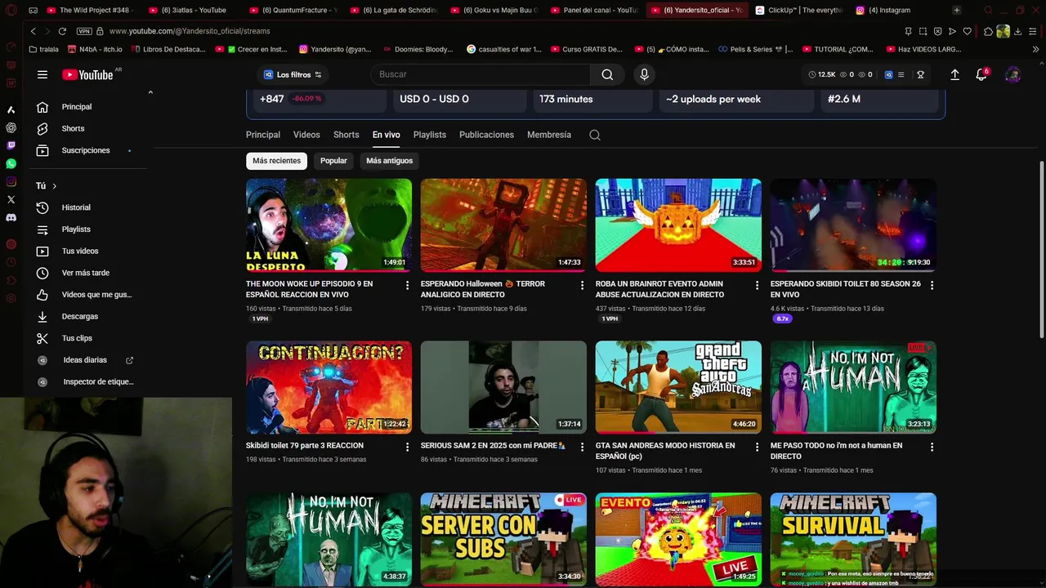Click the trophy icon in the vidIQ bar
The height and width of the screenshot is (588, 1046).
click(x=920, y=74)
